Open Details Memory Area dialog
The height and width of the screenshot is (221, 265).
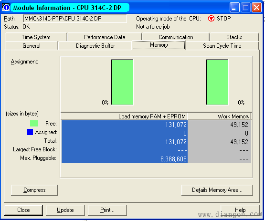[x=217, y=190]
